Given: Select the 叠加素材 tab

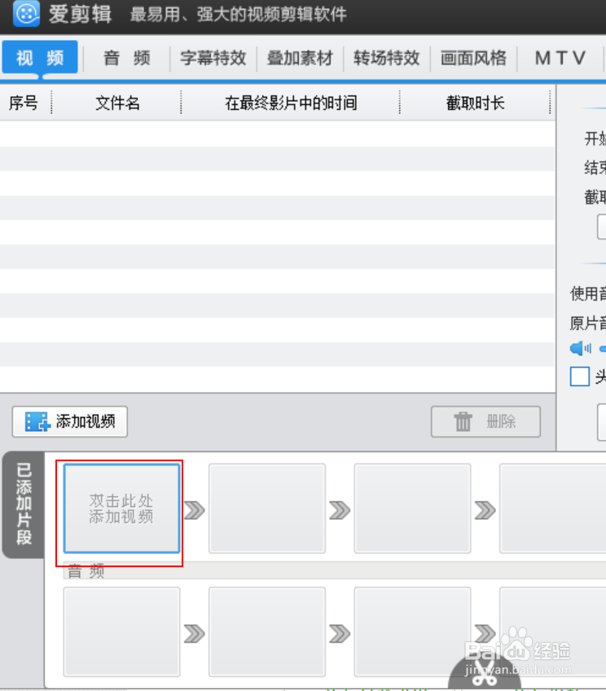Looking at the screenshot, I should (300, 58).
